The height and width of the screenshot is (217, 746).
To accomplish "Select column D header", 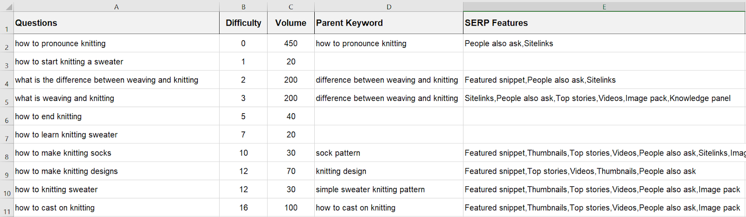I will tap(389, 7).
